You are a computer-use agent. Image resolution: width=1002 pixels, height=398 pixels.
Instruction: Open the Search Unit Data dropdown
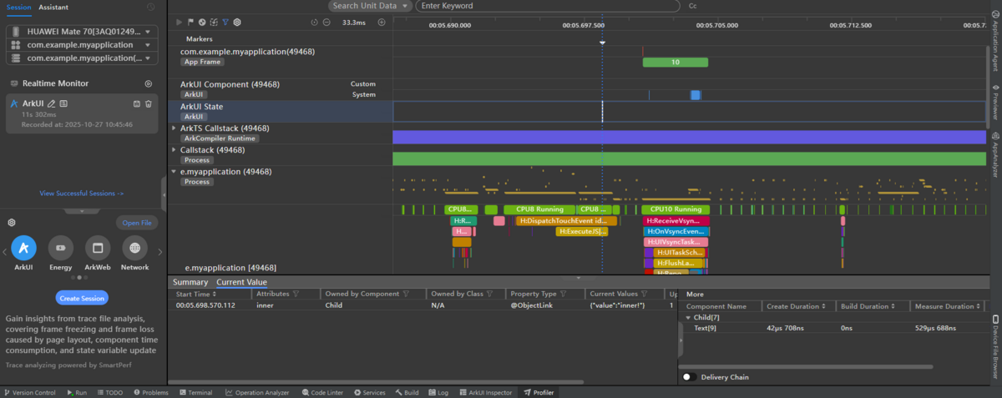click(369, 6)
